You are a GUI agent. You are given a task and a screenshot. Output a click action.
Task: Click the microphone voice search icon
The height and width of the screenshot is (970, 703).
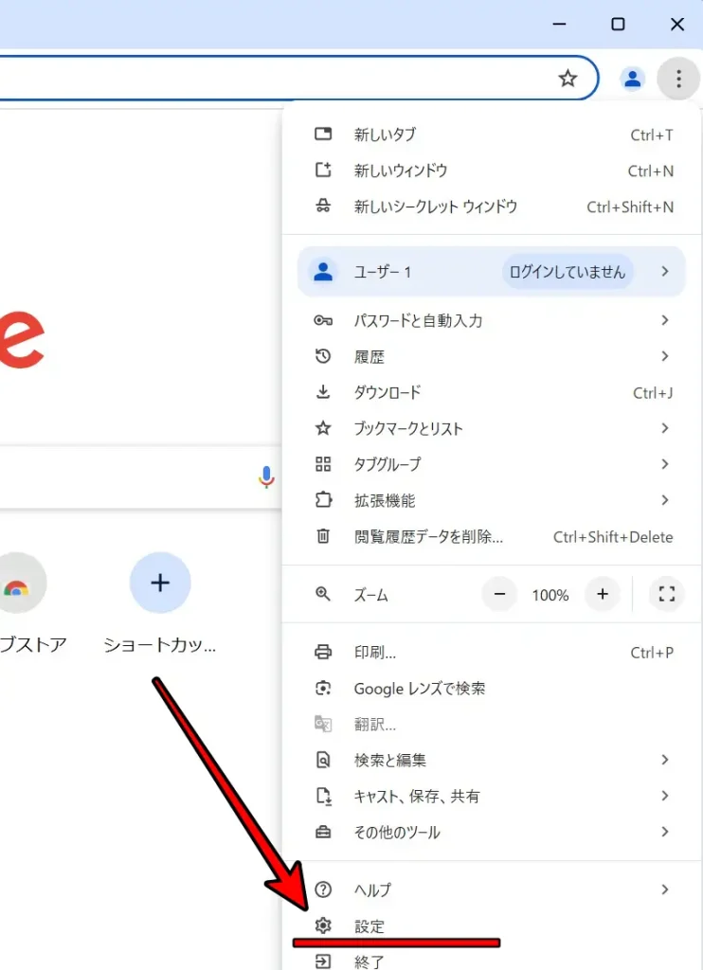coord(267,477)
